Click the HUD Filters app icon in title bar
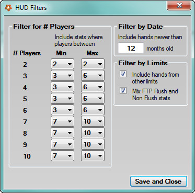The width and height of the screenshot is (195, 193). tap(8, 8)
